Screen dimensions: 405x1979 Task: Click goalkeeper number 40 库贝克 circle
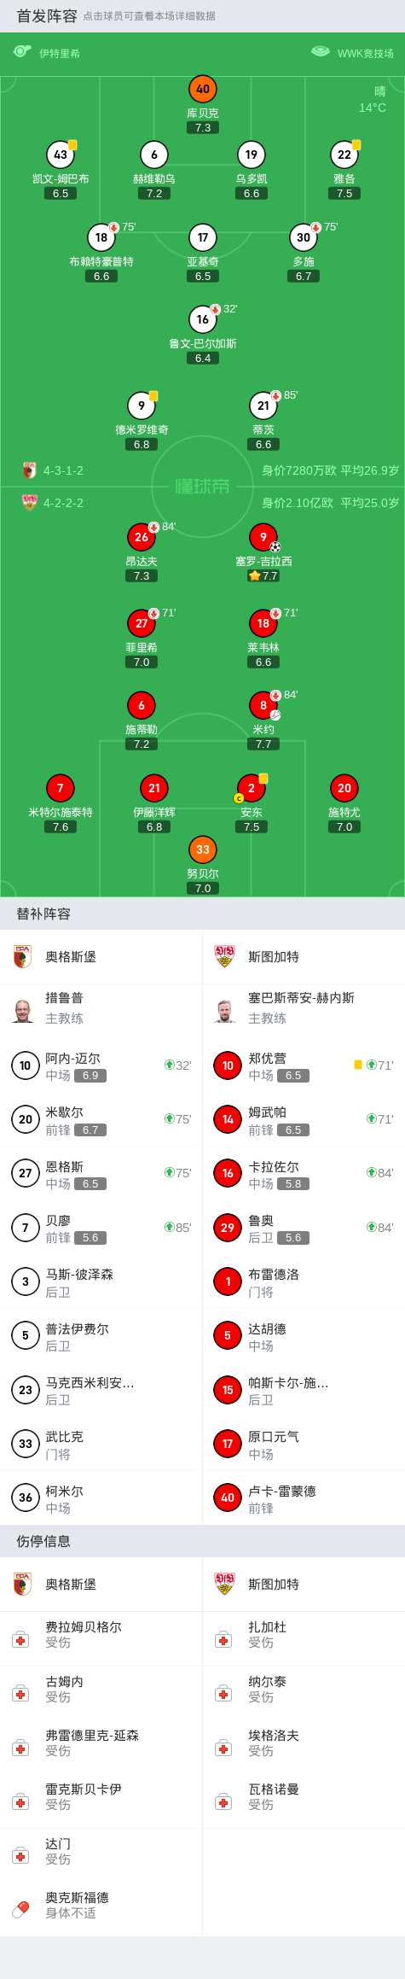click(x=203, y=89)
